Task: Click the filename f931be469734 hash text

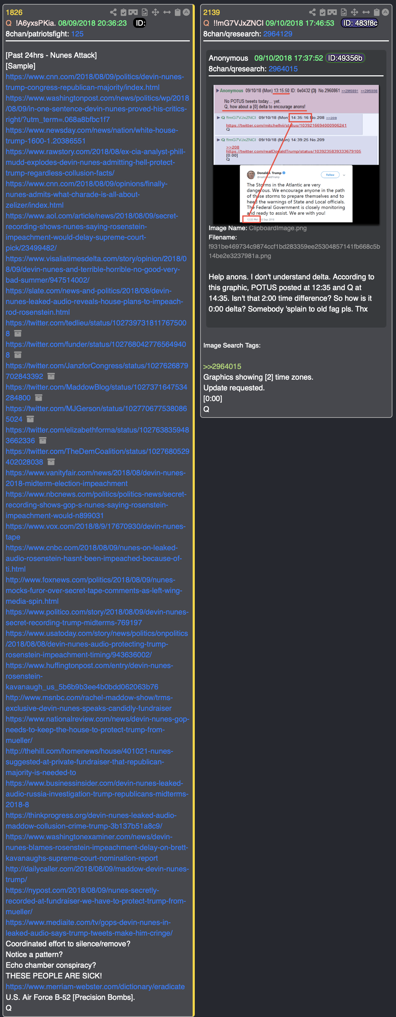Action: click(x=295, y=251)
